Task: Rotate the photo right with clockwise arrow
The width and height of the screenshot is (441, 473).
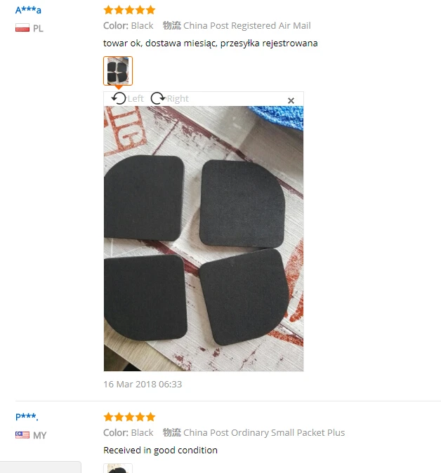Action: pos(158,98)
